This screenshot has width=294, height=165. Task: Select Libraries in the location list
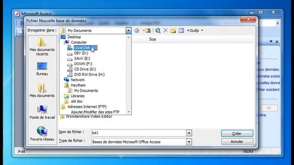78,96
